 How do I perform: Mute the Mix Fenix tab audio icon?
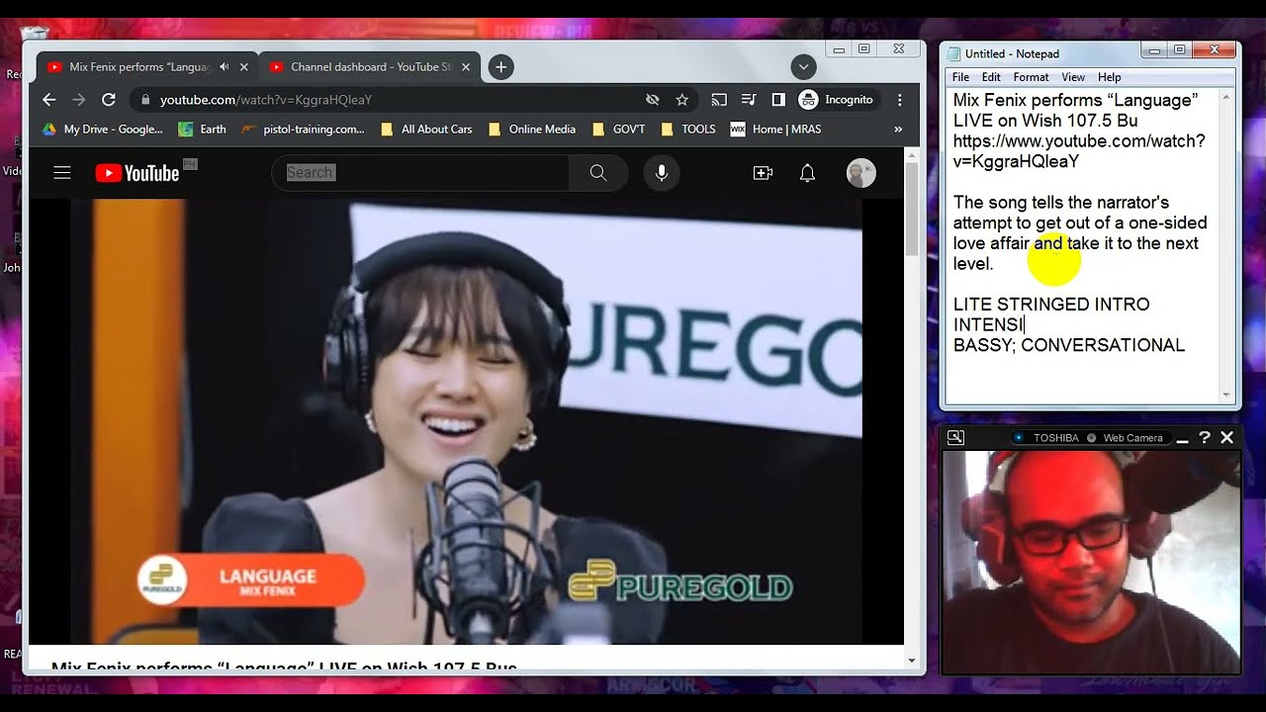pyautogui.click(x=225, y=67)
